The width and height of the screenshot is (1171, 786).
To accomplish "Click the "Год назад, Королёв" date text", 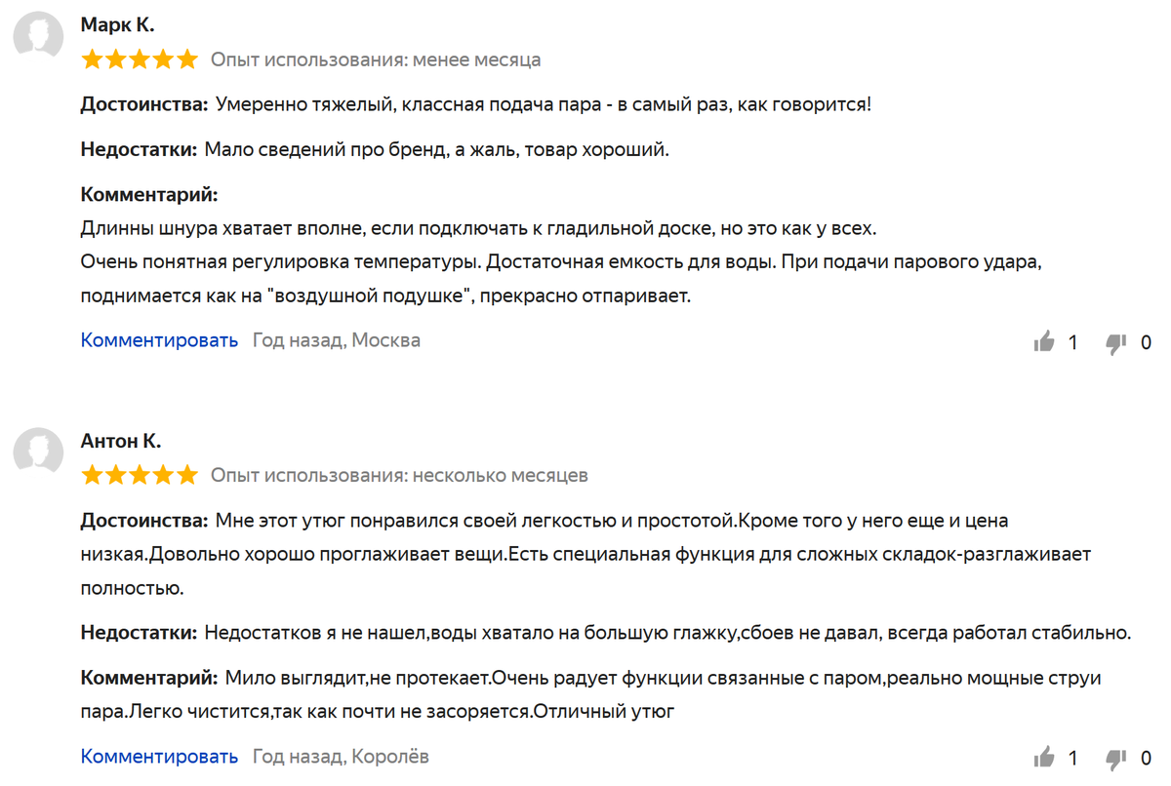I will (341, 757).
